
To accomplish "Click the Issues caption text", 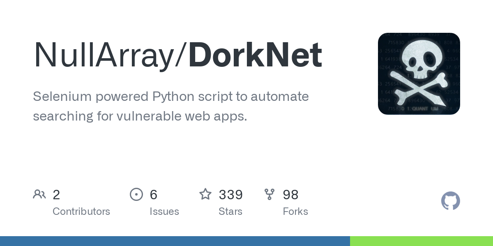I will click(x=164, y=212).
